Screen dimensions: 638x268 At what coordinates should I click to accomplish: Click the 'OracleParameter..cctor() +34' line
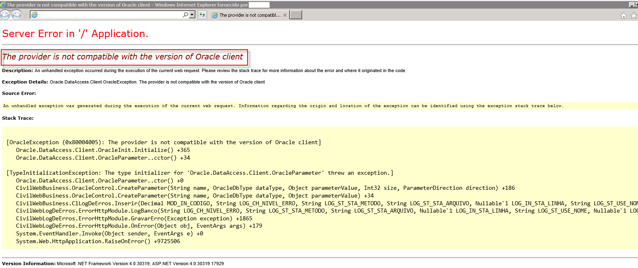[x=103, y=158]
